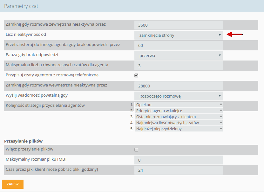Click the drag handle for Najdłużej nieprzydzielony
Screen dimensions: 264x192
[x=221, y=129]
